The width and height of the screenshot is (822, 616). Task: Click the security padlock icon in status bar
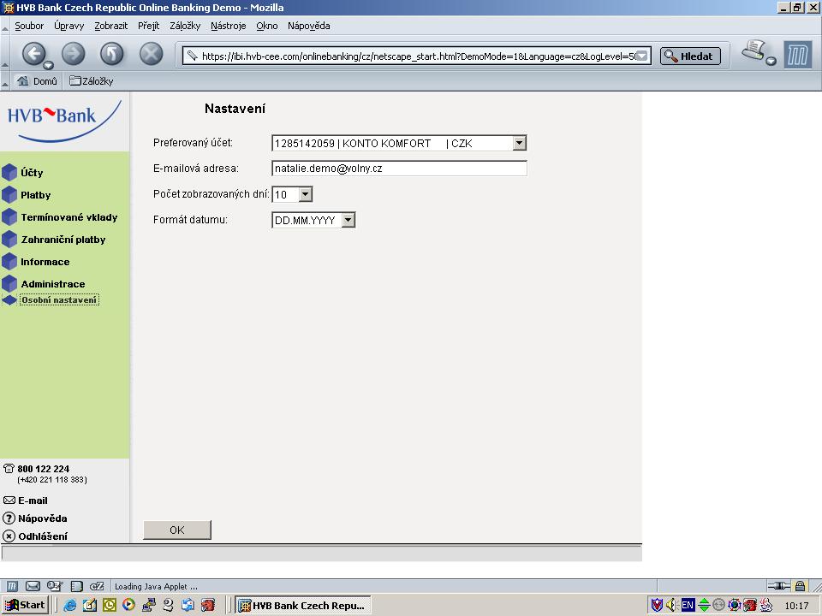pyautogui.click(x=800, y=585)
